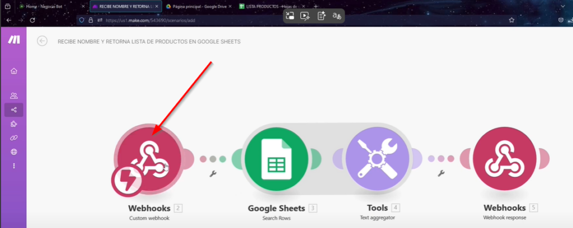
Task: Click the shield tracking protection icon
Action: [x=82, y=20]
